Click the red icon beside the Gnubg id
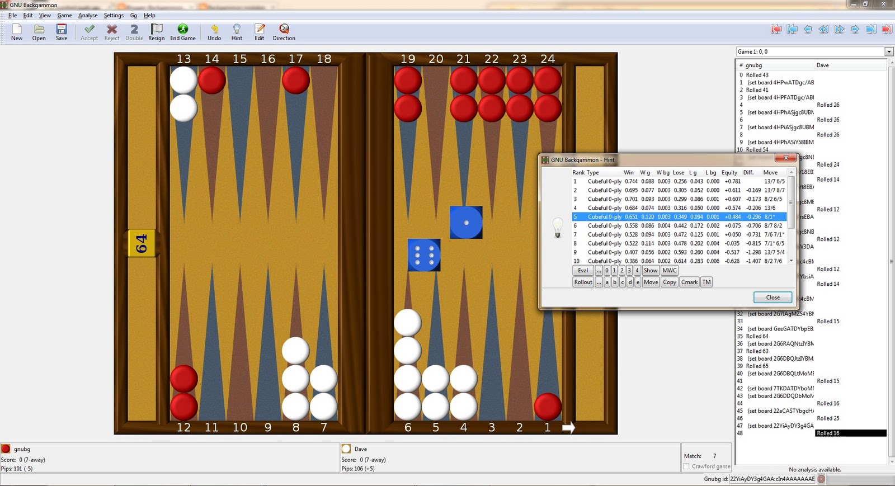The height and width of the screenshot is (486, 895). point(821,479)
